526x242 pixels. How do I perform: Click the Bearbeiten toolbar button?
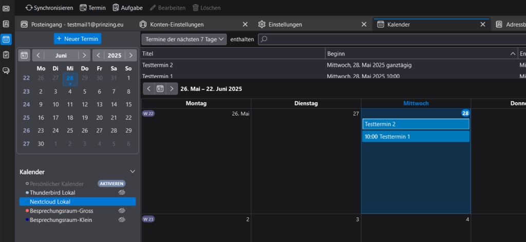pyautogui.click(x=167, y=8)
